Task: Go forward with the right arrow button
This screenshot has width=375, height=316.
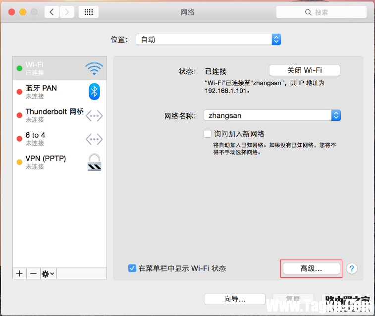Action: (x=67, y=12)
